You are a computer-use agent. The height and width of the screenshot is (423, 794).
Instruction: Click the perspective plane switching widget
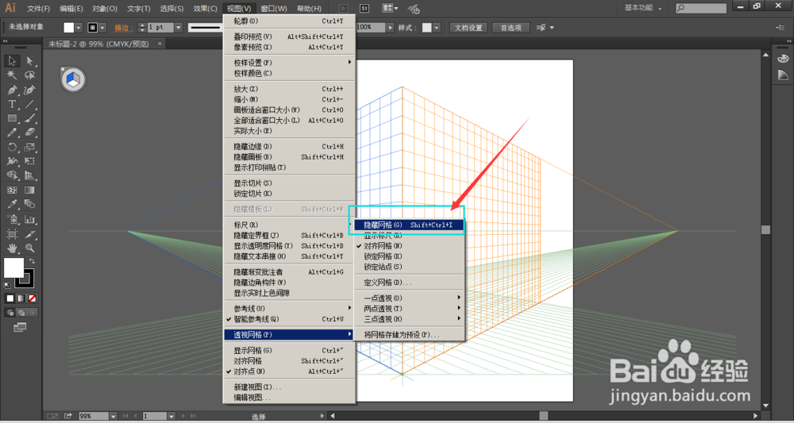click(x=73, y=79)
